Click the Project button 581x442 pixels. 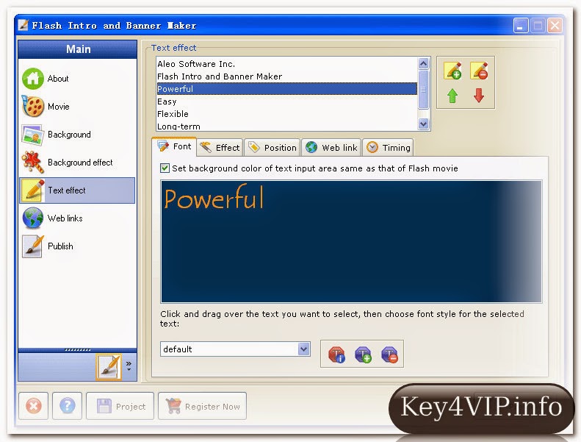120,406
